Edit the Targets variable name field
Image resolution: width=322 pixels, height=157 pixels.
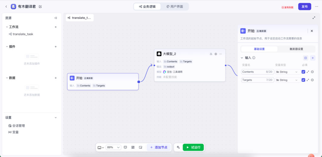pyautogui.click(x=258, y=80)
